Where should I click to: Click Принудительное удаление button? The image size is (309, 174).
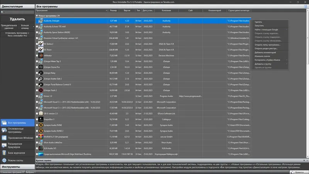point(9,27)
